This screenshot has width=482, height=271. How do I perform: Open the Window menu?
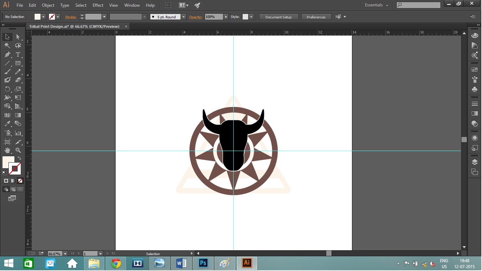(132, 5)
